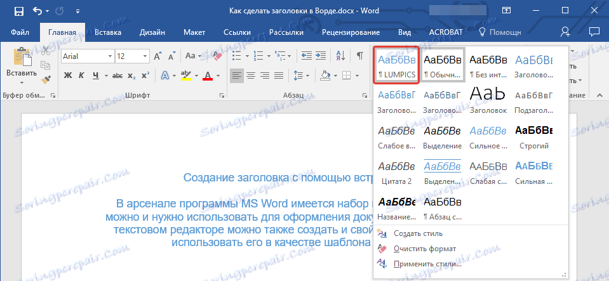Activate the Format Painter brush
Image resolution: width=609 pixels, height=281 pixels.
pyautogui.click(x=46, y=79)
